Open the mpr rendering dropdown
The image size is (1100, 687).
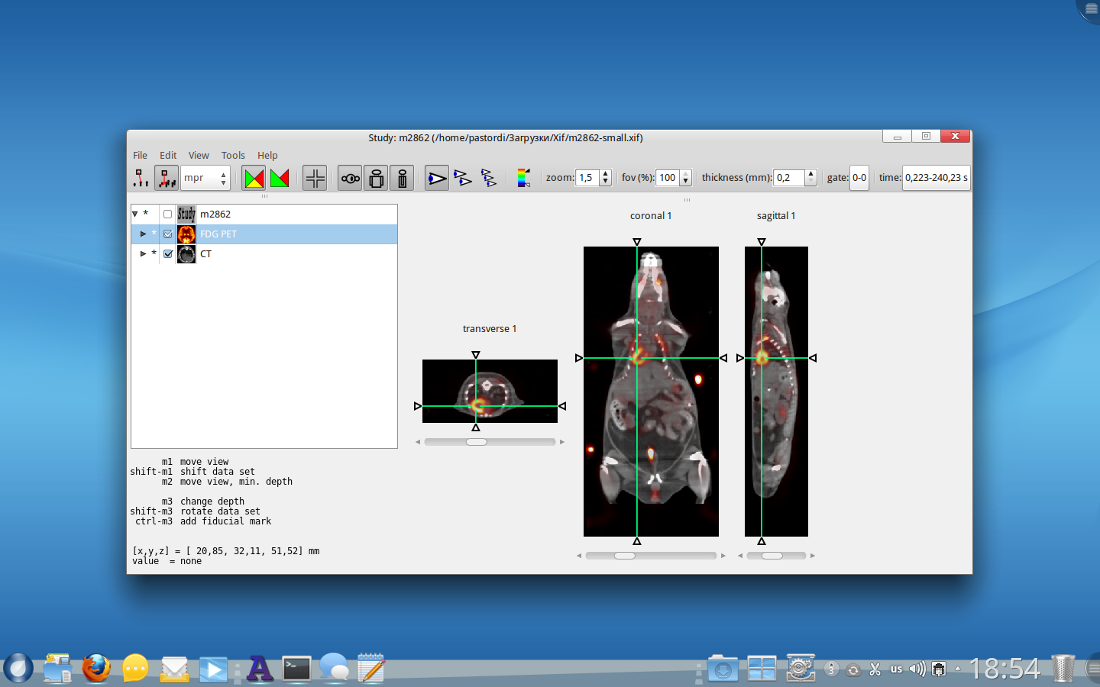pyautogui.click(x=205, y=178)
